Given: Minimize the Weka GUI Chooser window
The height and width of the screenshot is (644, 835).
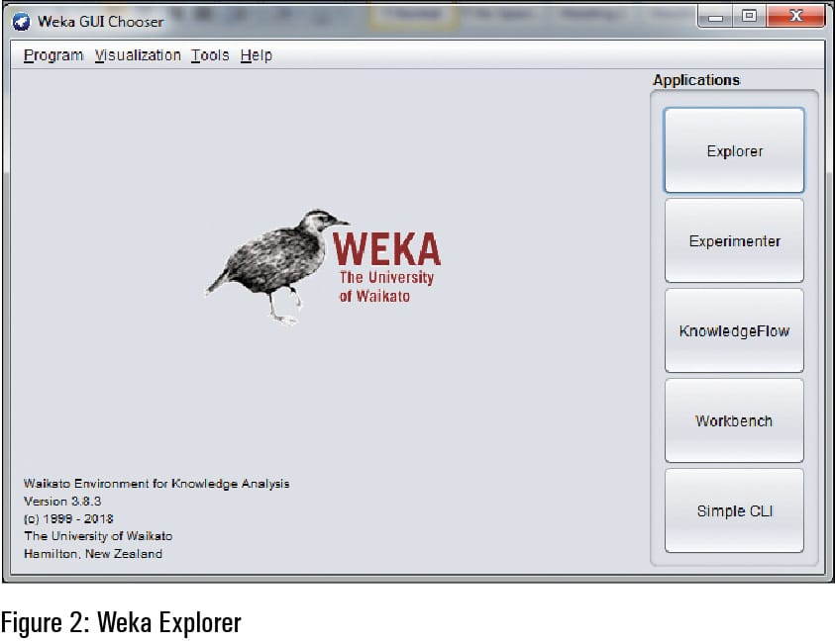Looking at the screenshot, I should pos(716,17).
